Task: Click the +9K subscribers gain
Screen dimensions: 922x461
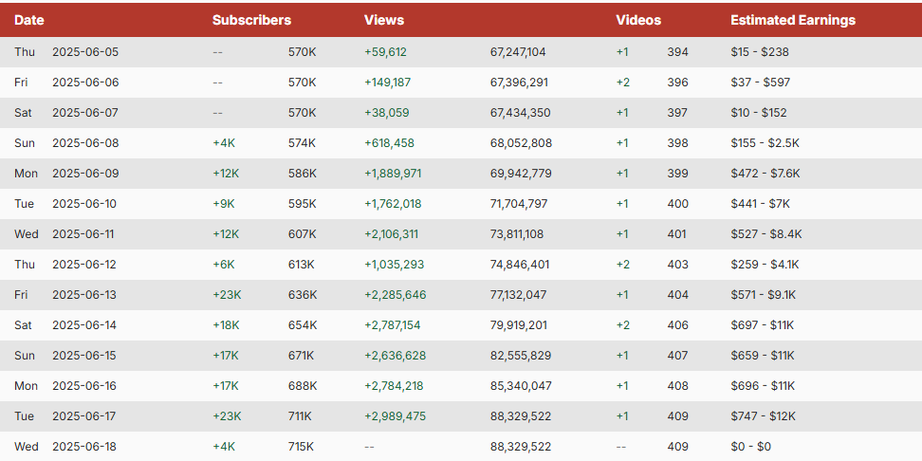Action: tap(224, 204)
